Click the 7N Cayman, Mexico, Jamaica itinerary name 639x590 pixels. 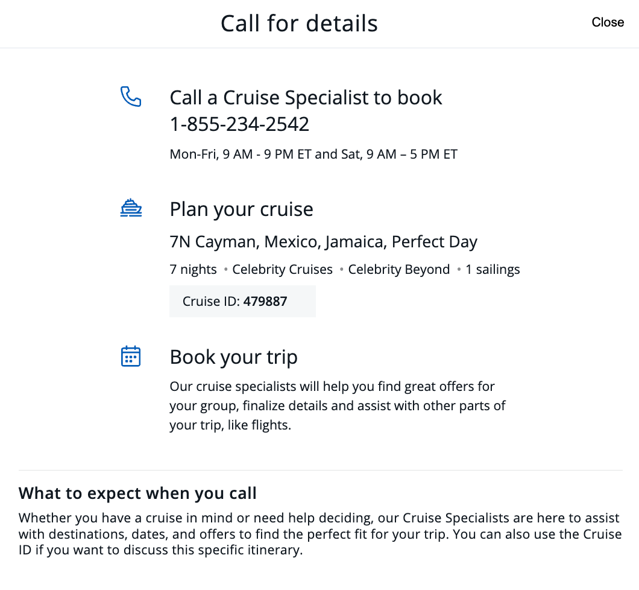pos(323,241)
